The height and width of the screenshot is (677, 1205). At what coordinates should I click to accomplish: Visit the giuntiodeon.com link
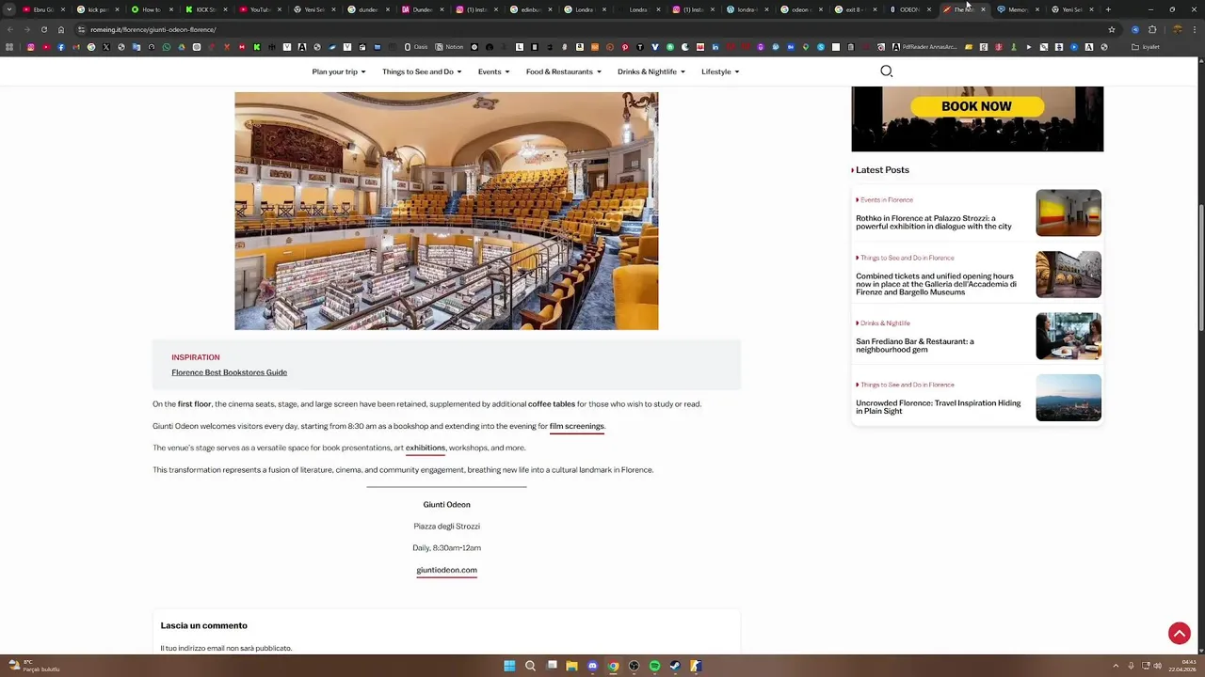pyautogui.click(x=446, y=570)
